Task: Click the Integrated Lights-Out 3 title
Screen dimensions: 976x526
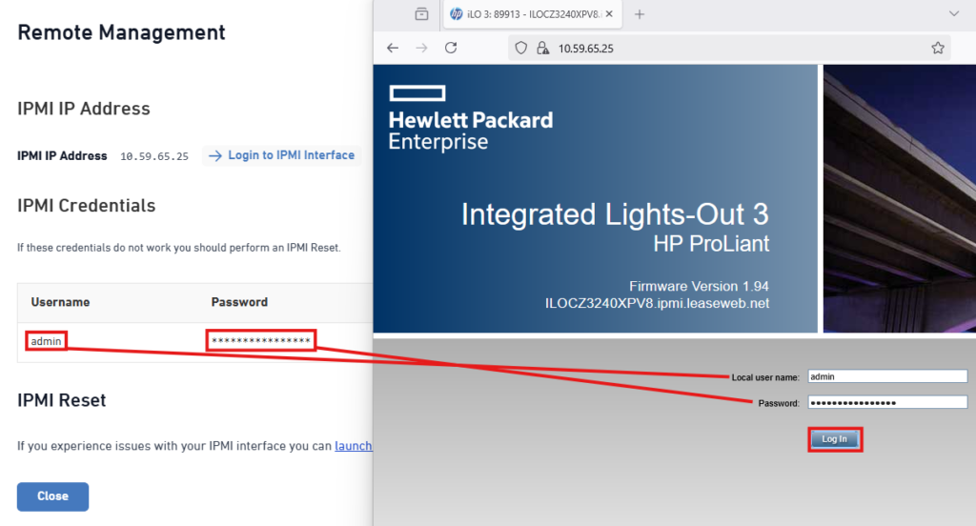Action: (x=615, y=214)
